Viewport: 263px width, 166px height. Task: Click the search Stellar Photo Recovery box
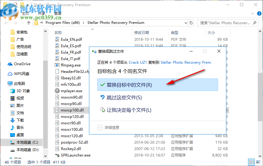pos(228,23)
